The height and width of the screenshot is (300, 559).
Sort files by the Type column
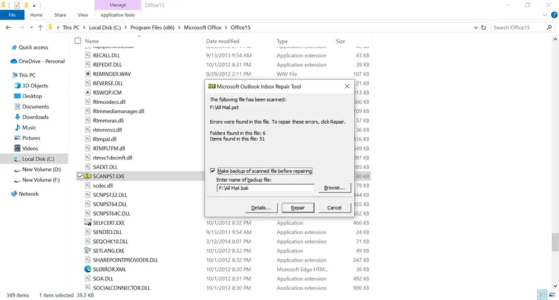click(x=282, y=41)
